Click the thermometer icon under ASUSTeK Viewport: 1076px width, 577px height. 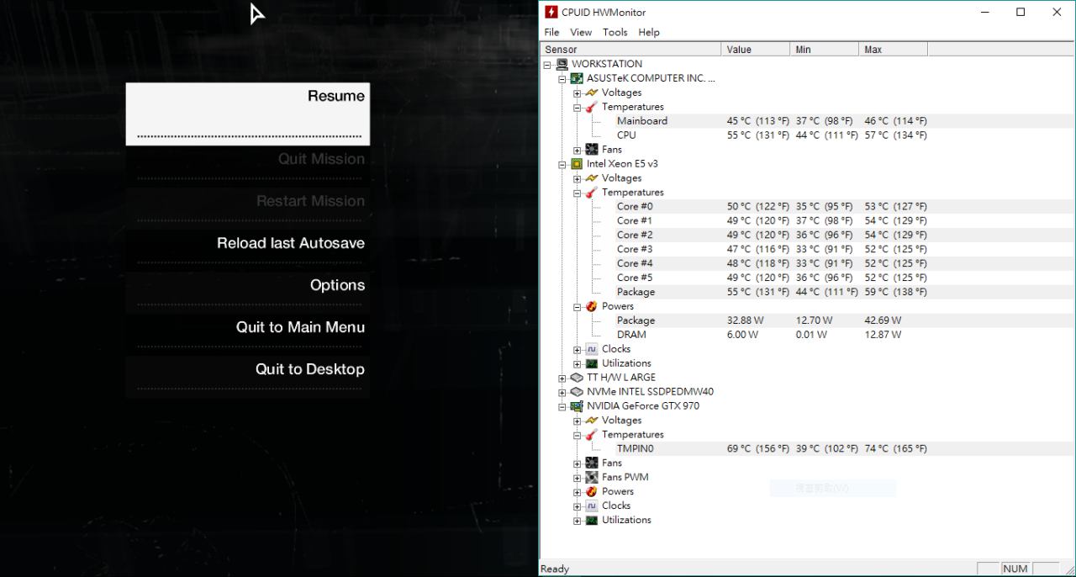tap(592, 107)
